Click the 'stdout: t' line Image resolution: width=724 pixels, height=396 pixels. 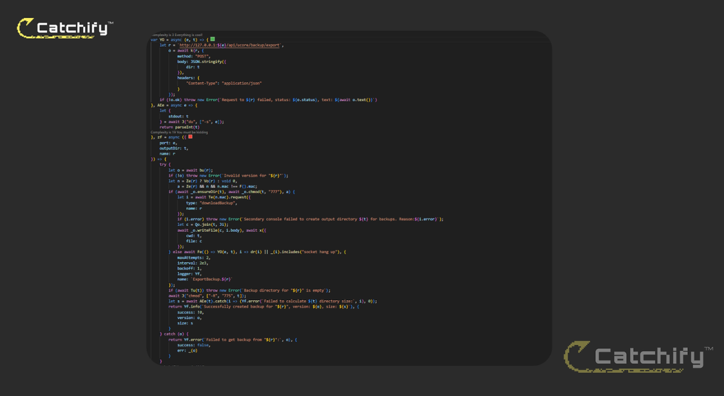pyautogui.click(x=178, y=117)
